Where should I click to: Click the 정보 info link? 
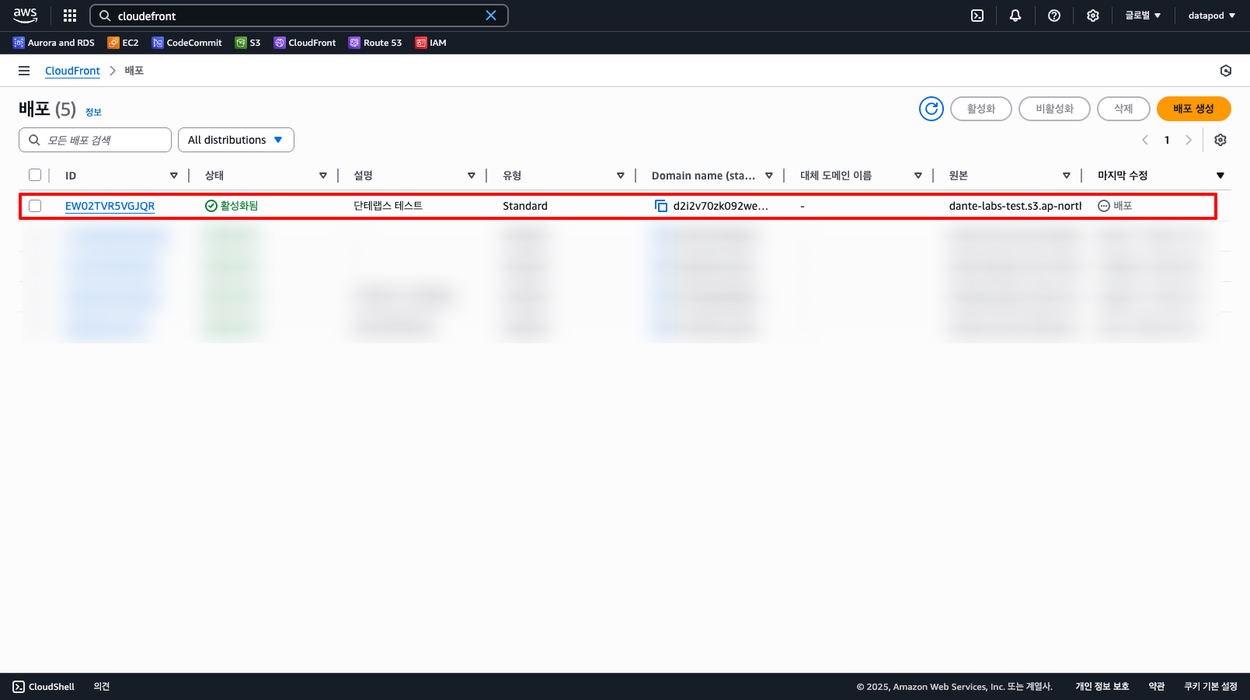coord(93,112)
